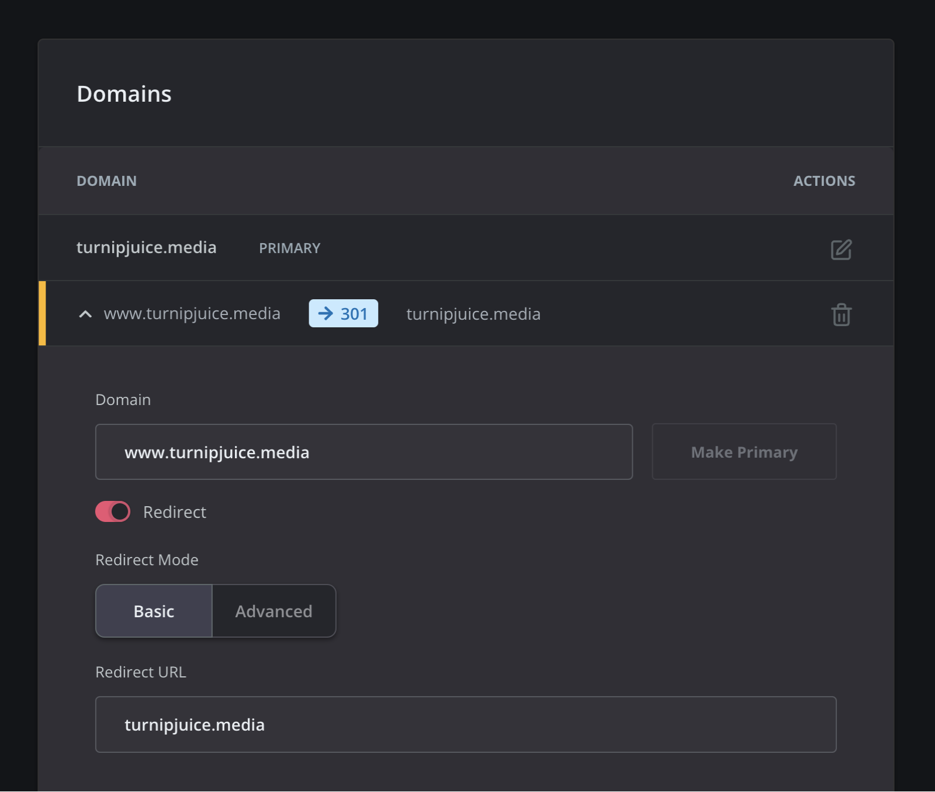Screen dimensions: 935x792
Task: Click the Make Primary button
Action: [x=744, y=452]
